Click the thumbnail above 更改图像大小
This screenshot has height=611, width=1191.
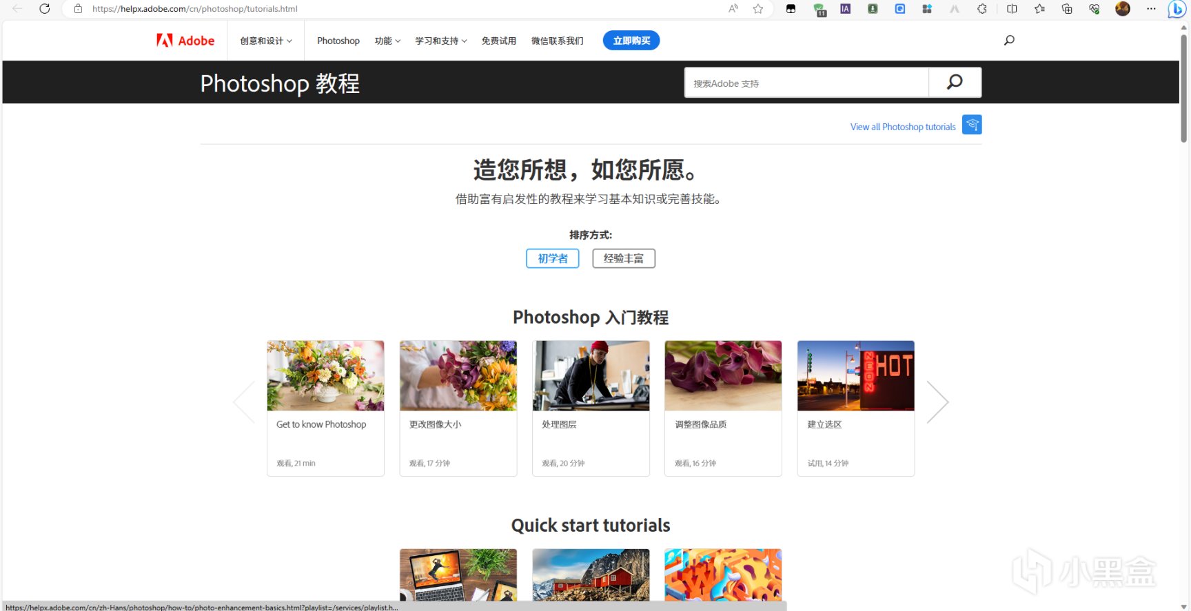[x=458, y=375]
